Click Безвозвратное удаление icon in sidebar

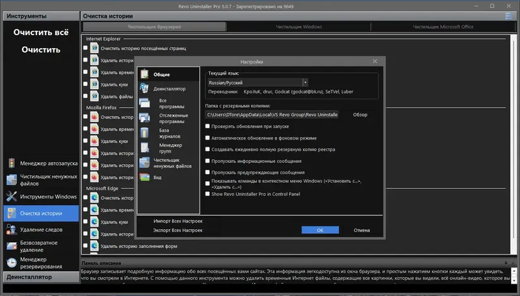click(12, 246)
